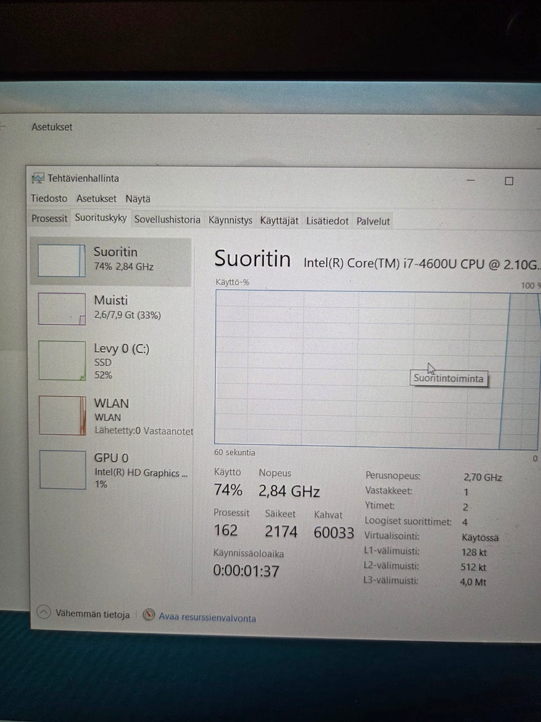Image resolution: width=541 pixels, height=722 pixels.
Task: Switch to the Lisätiedot tab
Action: point(327,221)
